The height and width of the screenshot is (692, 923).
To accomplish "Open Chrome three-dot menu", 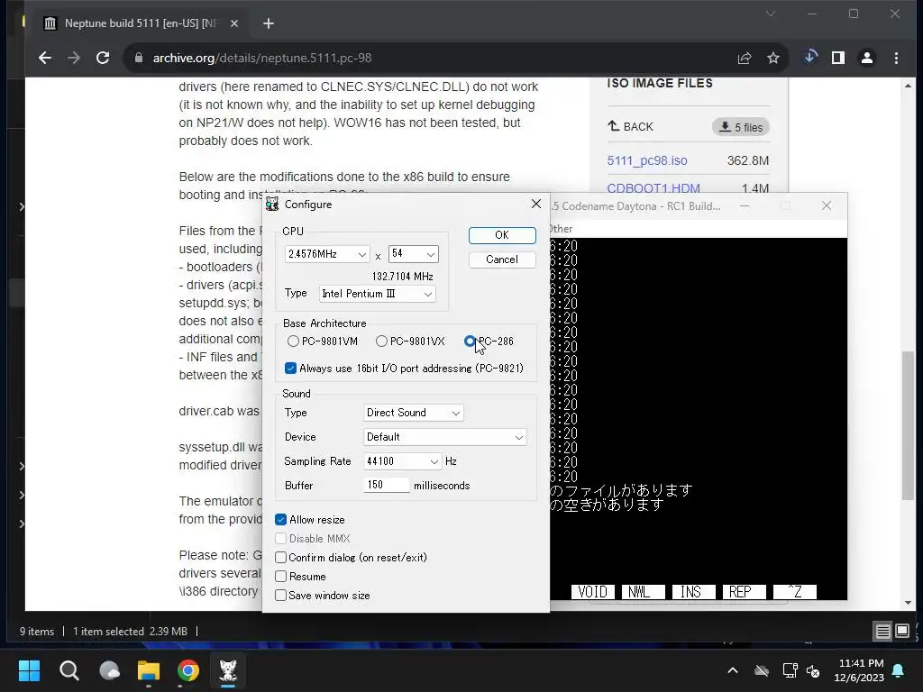I will (x=896, y=58).
